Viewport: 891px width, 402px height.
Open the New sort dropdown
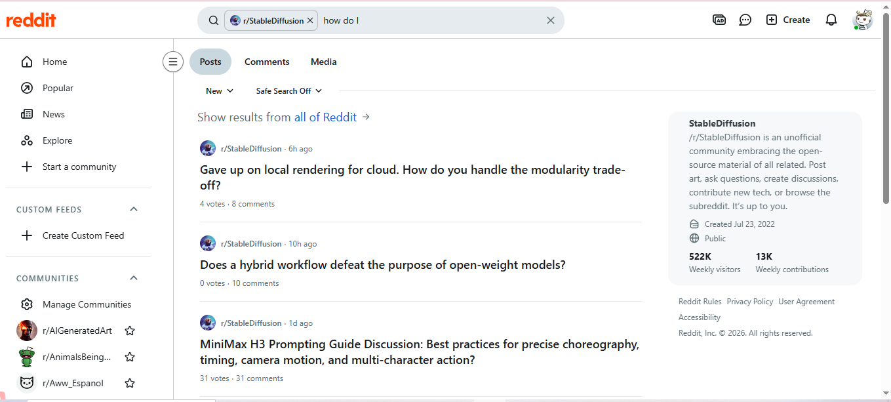coord(220,91)
